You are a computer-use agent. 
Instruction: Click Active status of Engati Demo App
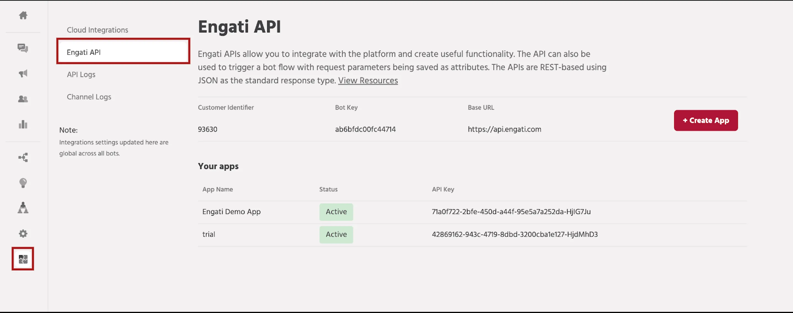[336, 212]
